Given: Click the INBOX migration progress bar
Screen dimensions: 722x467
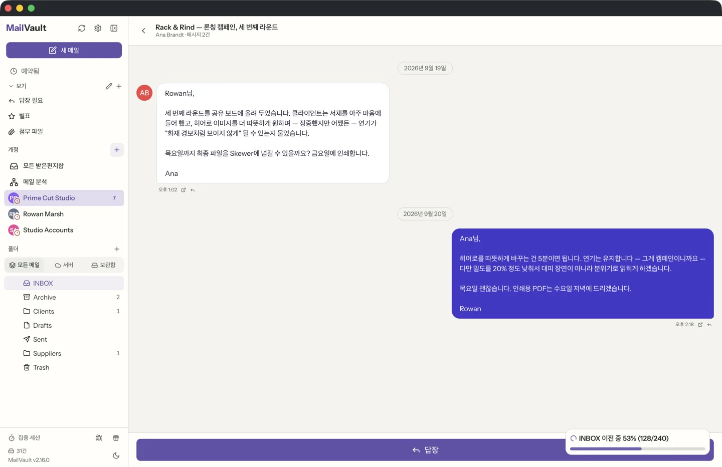Looking at the screenshot, I should pyautogui.click(x=638, y=449).
